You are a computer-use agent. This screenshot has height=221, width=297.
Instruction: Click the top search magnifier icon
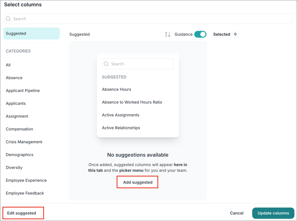coord(8,19)
